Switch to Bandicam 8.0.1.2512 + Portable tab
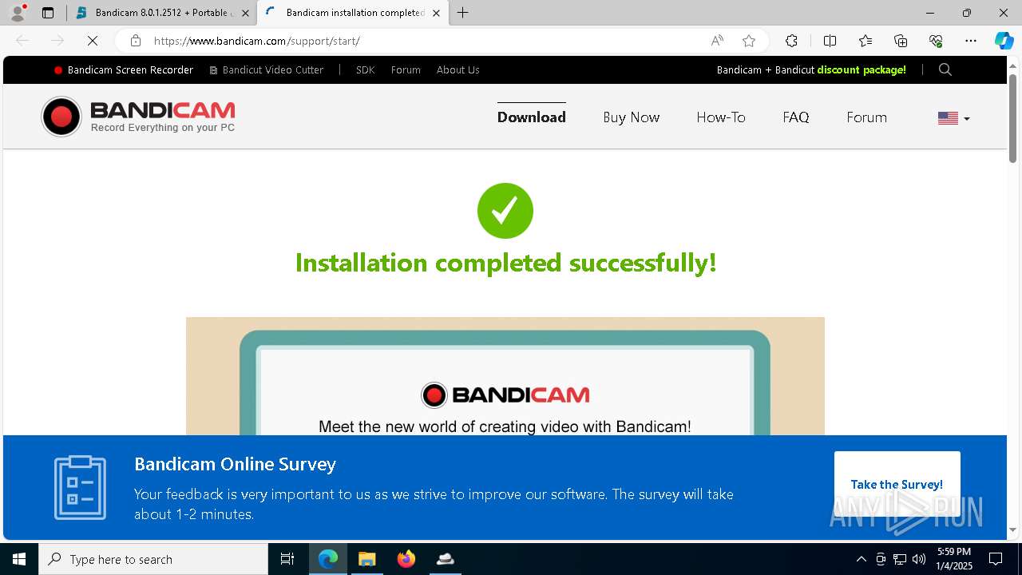This screenshot has width=1022, height=575. tap(162, 13)
